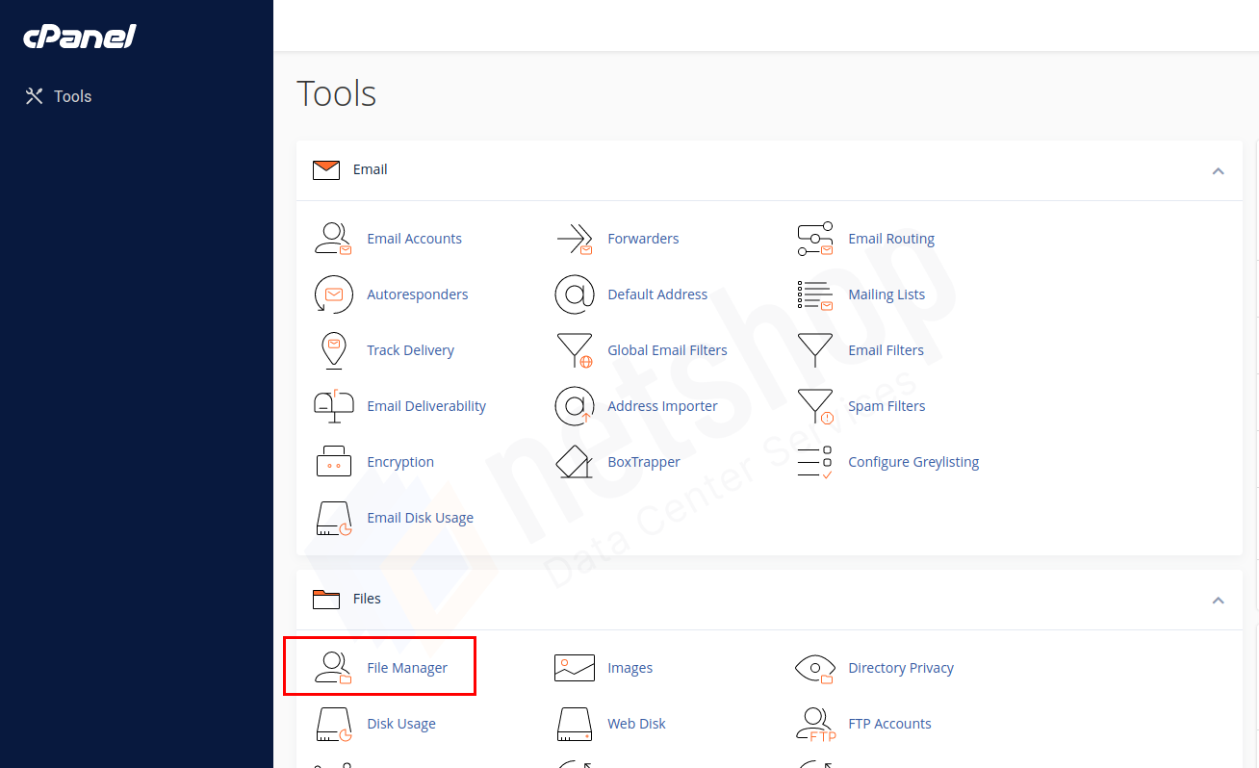Open the Default Address @ icon

pos(575,294)
